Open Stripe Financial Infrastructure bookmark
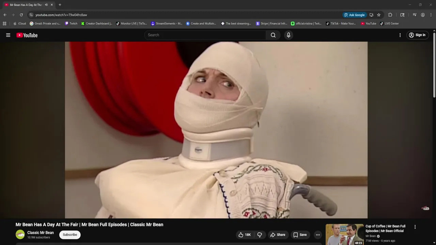This screenshot has height=245, width=436. pos(271,23)
